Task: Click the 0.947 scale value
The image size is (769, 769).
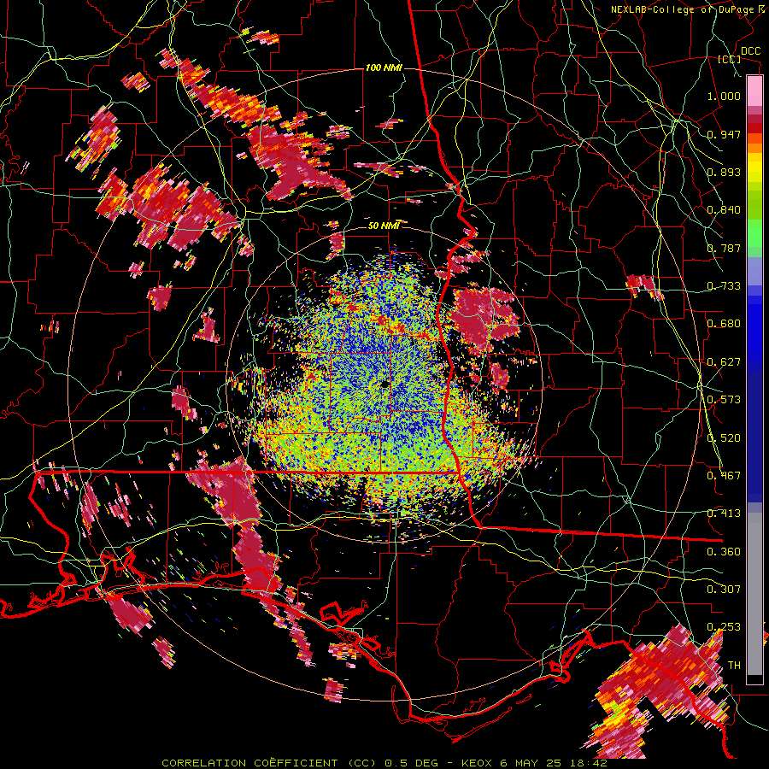Action: pyautogui.click(x=724, y=134)
